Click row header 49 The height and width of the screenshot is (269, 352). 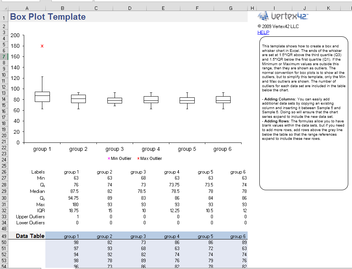point(3,236)
